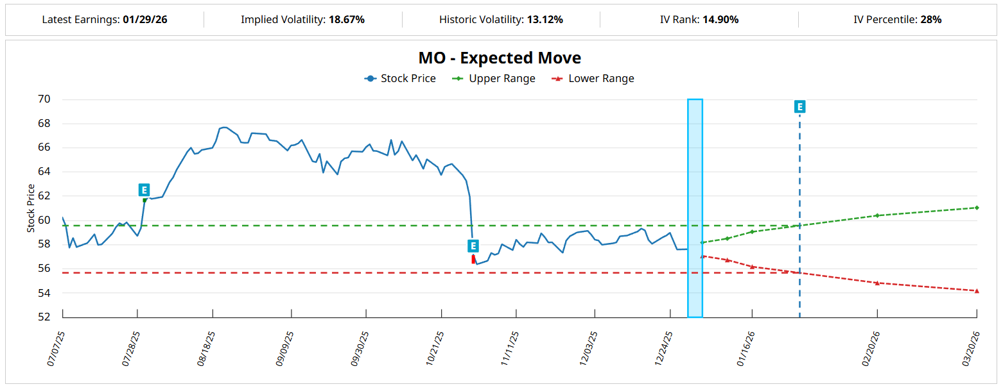This screenshot has width=1003, height=391.
Task: Click the Upper Range diamond at 02/20/26
Action: 877,215
